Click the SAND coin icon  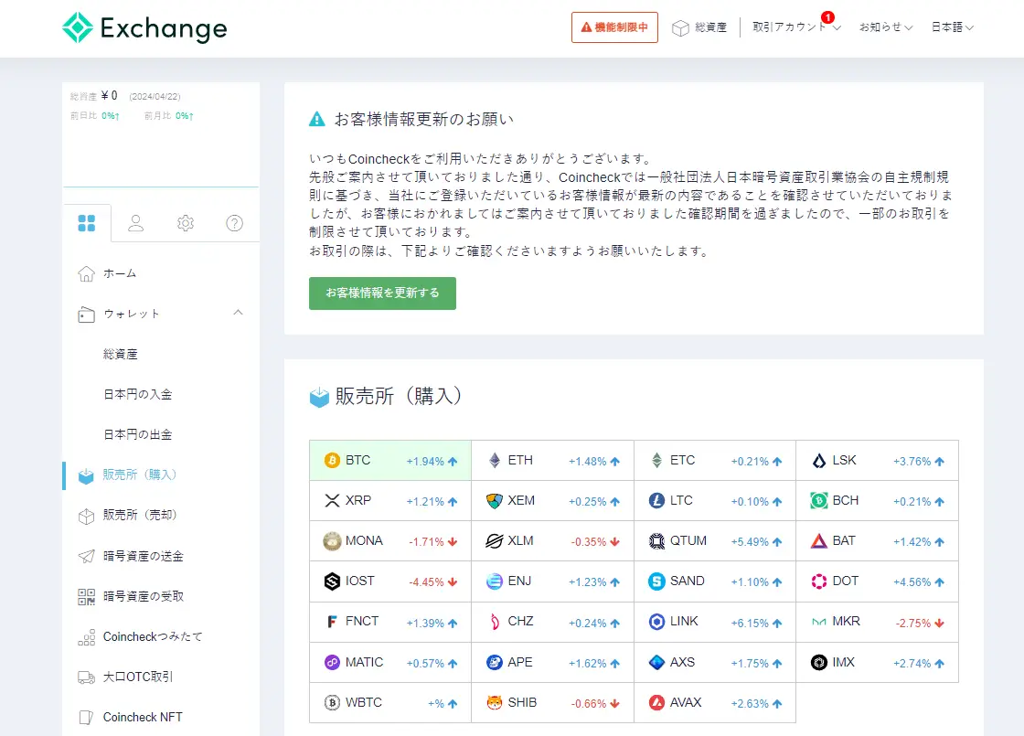tap(656, 581)
